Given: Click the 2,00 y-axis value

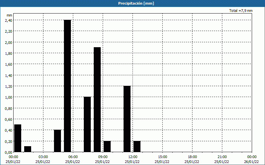Looking at the screenshot, I should click(x=9, y=42).
